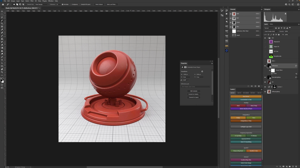Click the Edit Contents button
Viewport: 300px width, 168px height.
(x=194, y=91)
